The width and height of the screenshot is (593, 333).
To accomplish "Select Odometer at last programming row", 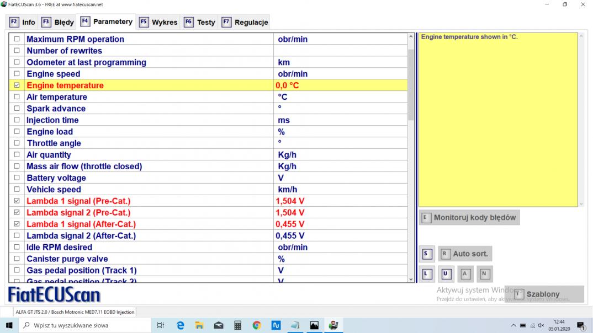I will click(208, 62).
